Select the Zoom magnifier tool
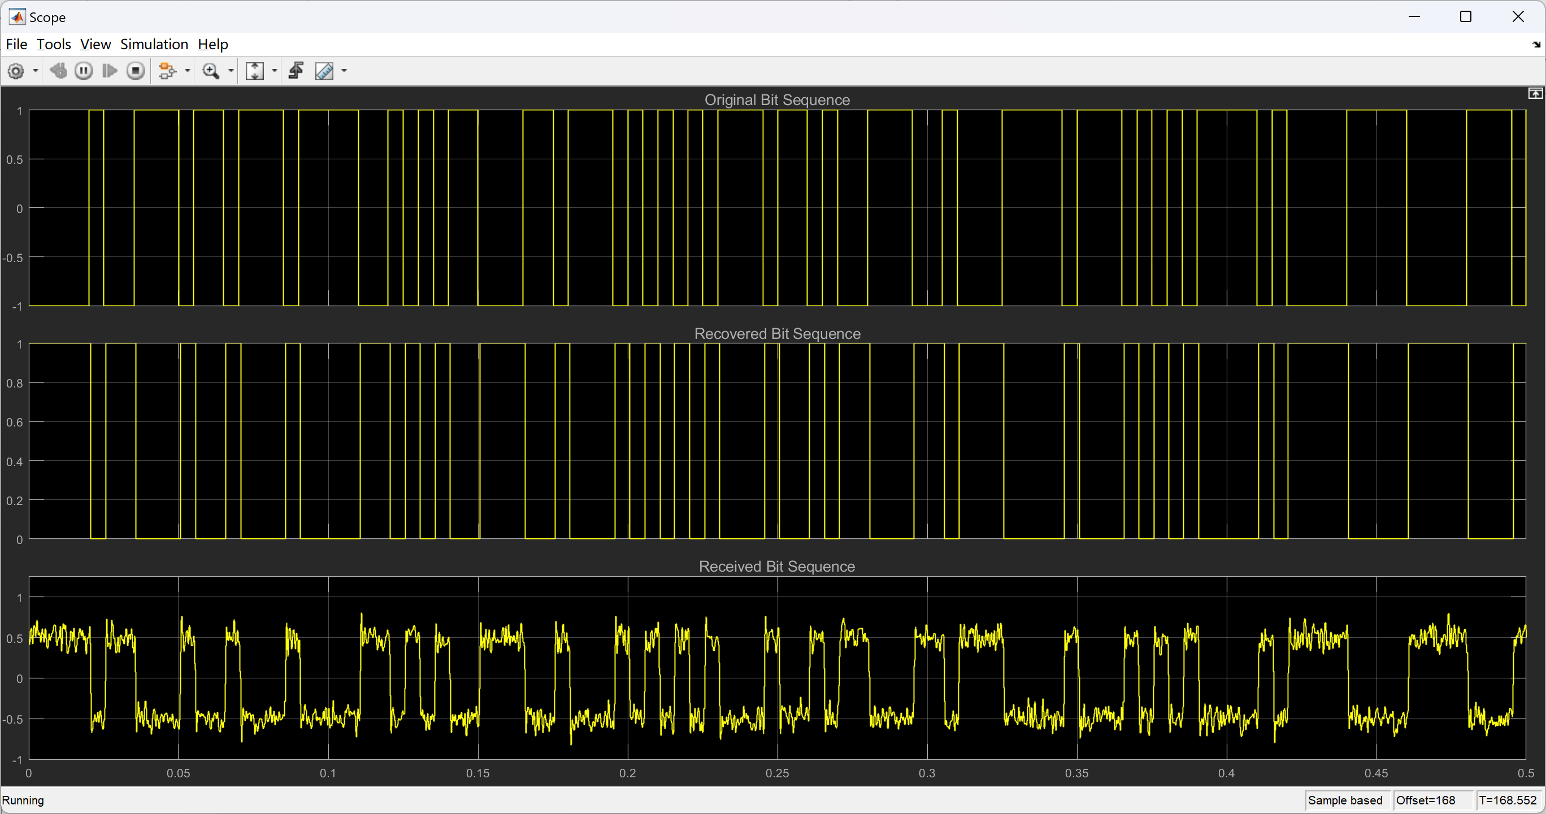 click(211, 71)
